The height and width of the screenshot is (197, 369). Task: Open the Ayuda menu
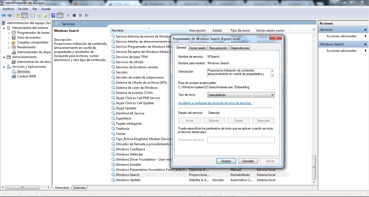point(46,9)
